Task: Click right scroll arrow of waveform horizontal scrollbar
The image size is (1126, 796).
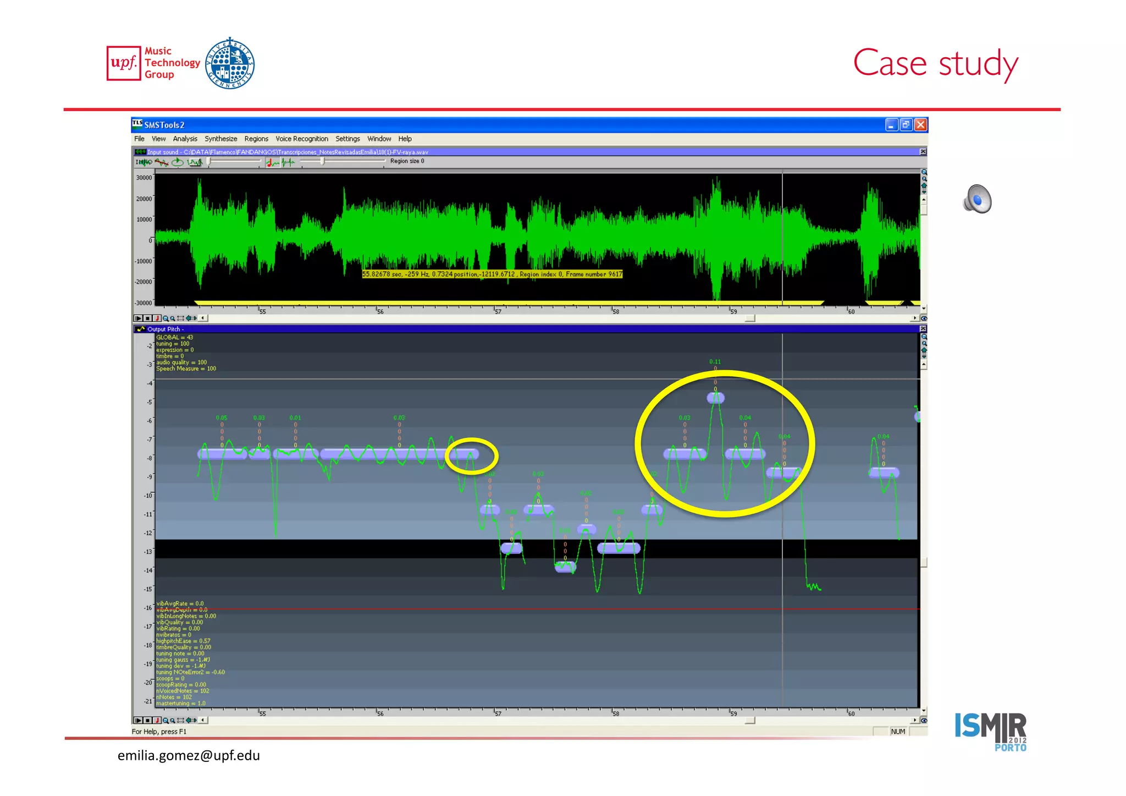Action: (x=915, y=318)
